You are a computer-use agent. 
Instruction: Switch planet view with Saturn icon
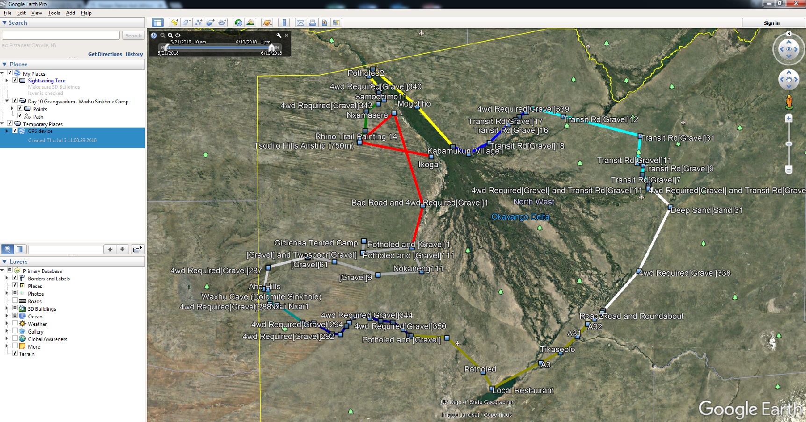pos(267,22)
